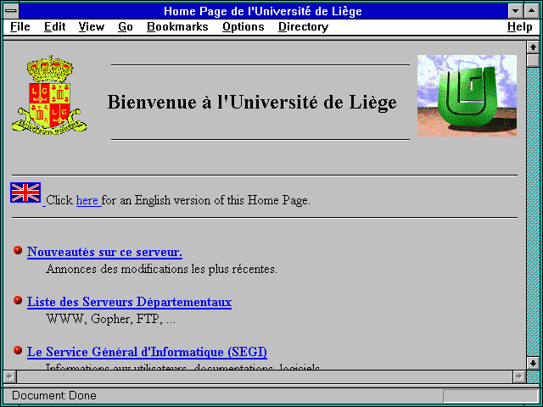Open the Edit menu
This screenshot has width=543, height=407.
pyautogui.click(x=54, y=26)
